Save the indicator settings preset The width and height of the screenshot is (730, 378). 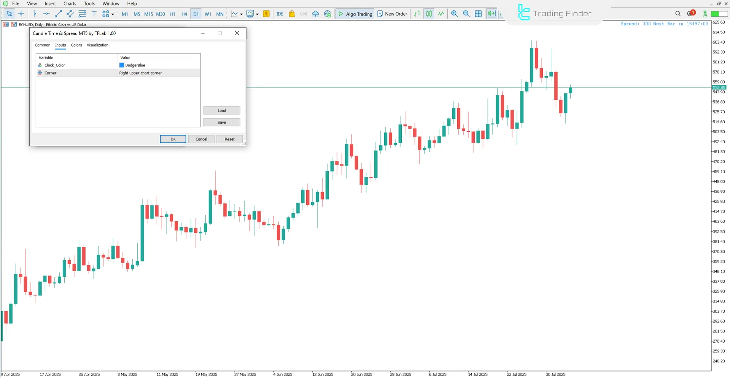(221, 122)
